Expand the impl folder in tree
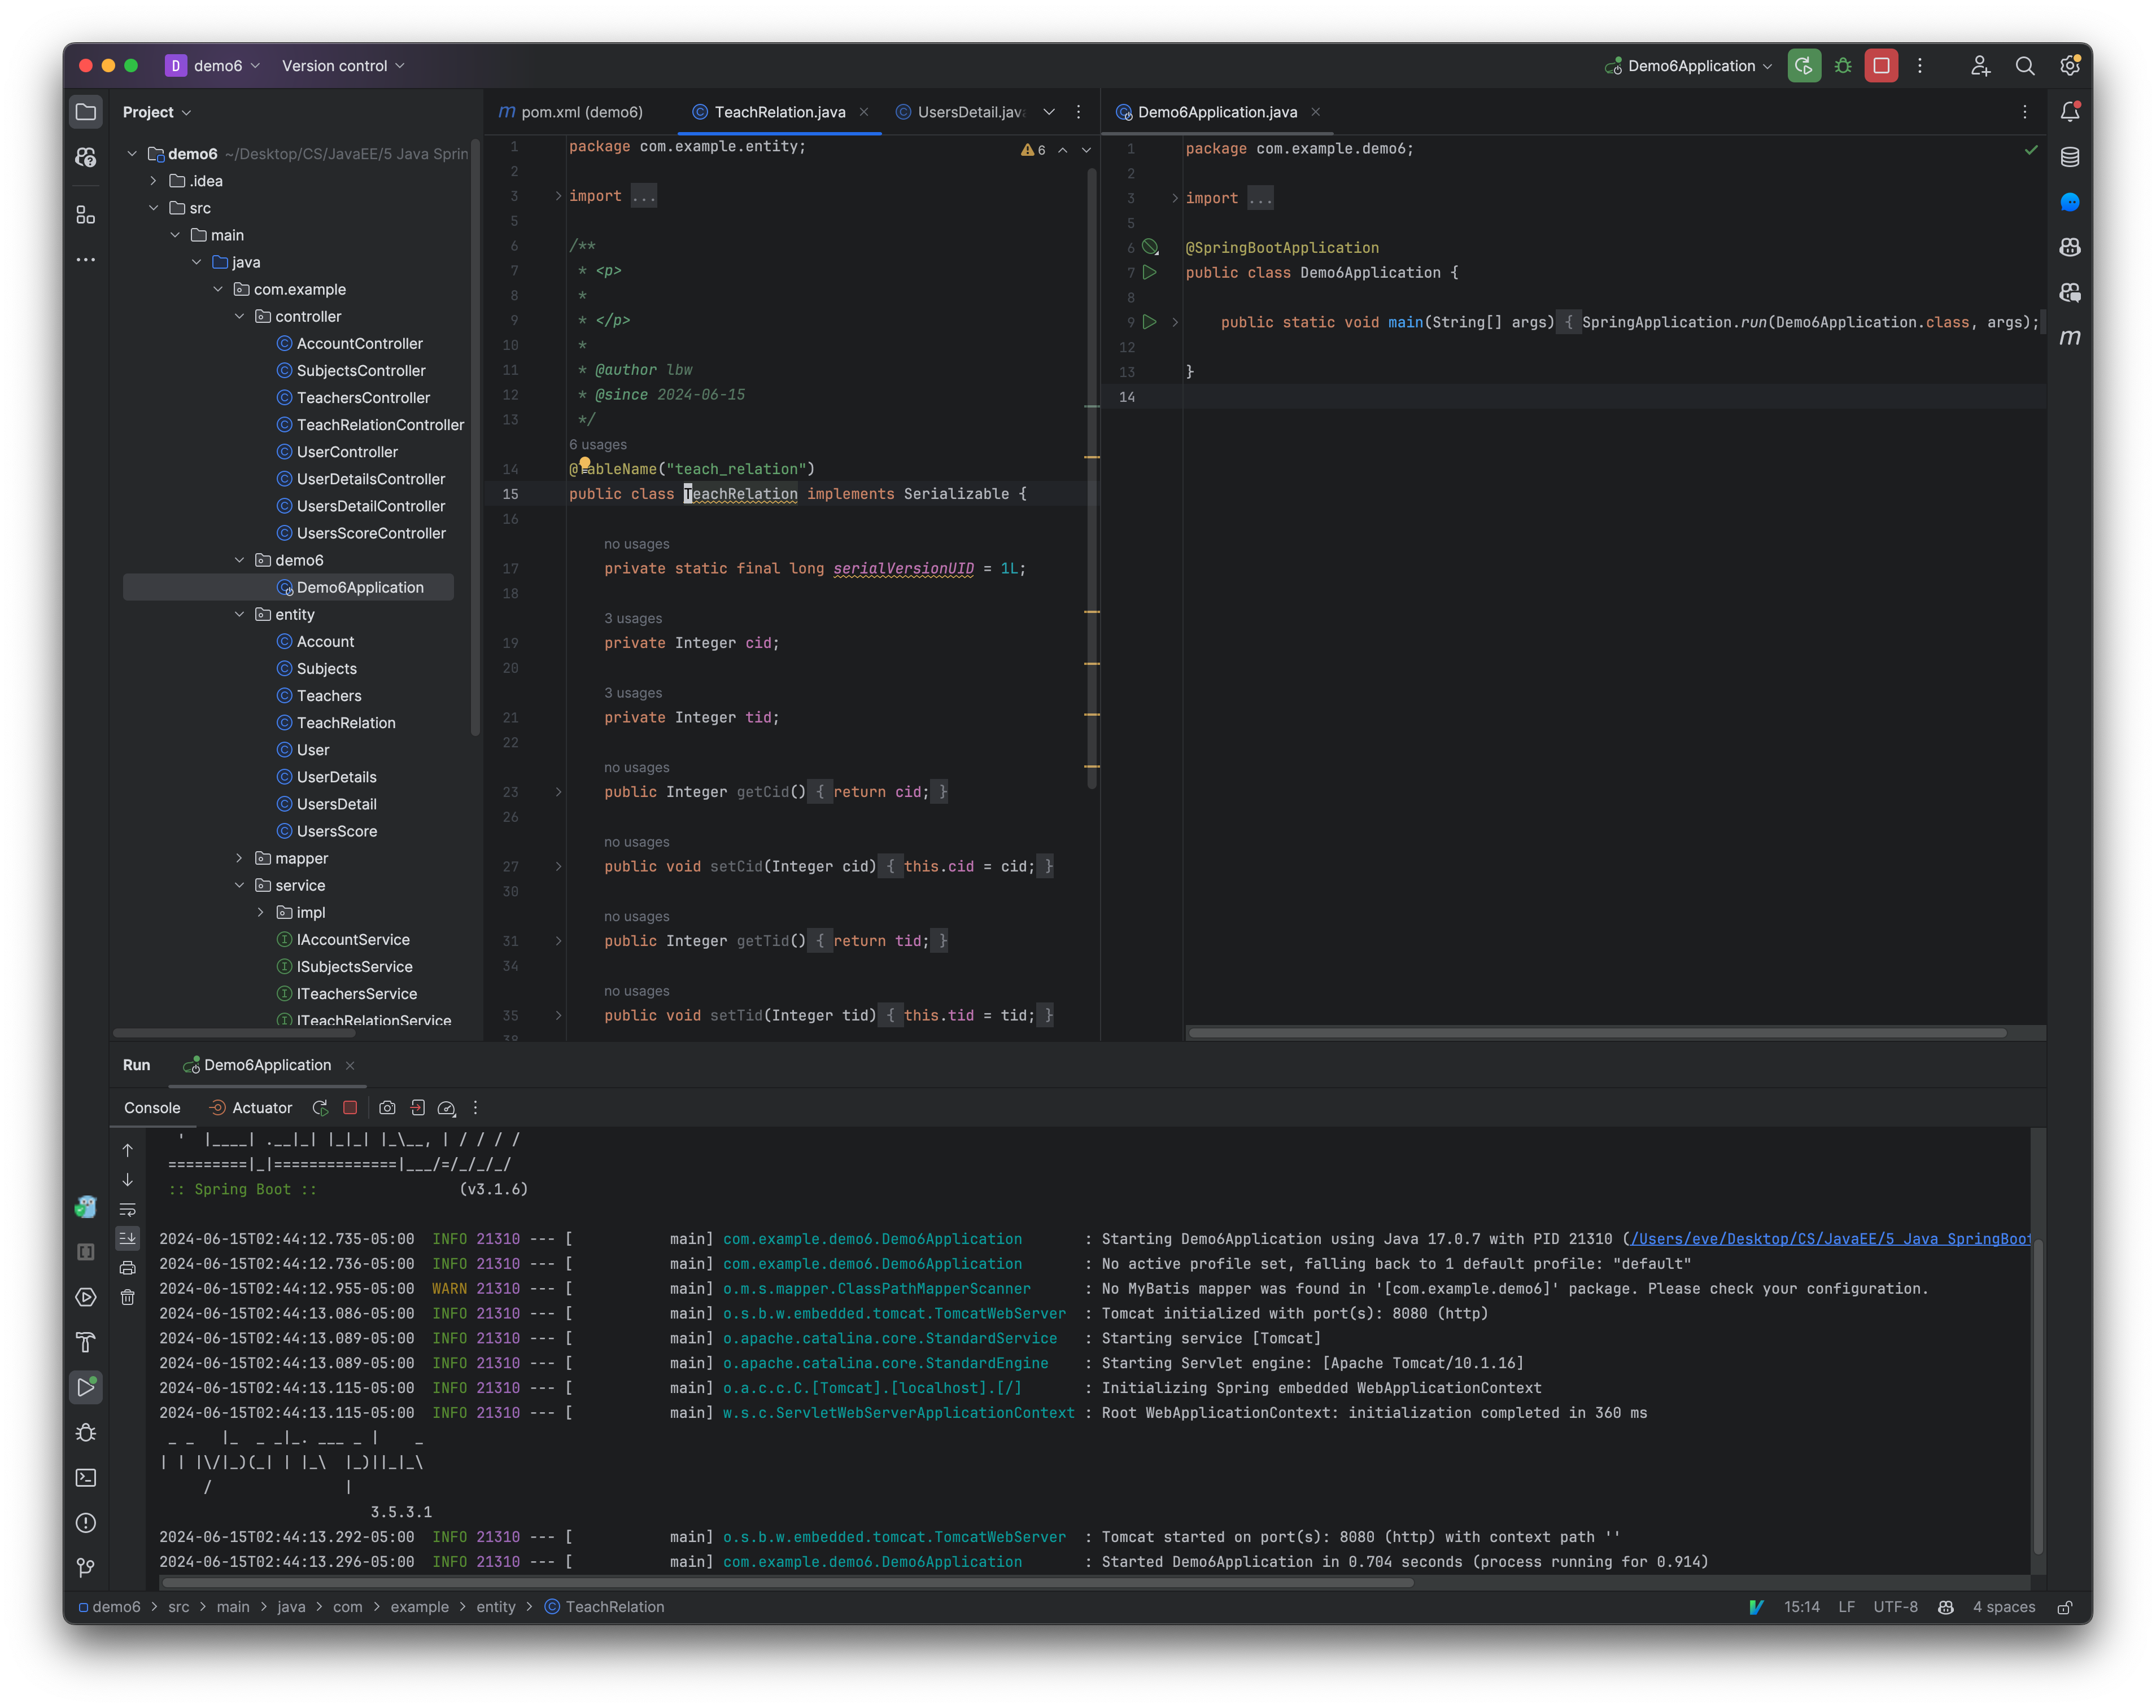Image resolution: width=2156 pixels, height=1708 pixels. [260, 912]
